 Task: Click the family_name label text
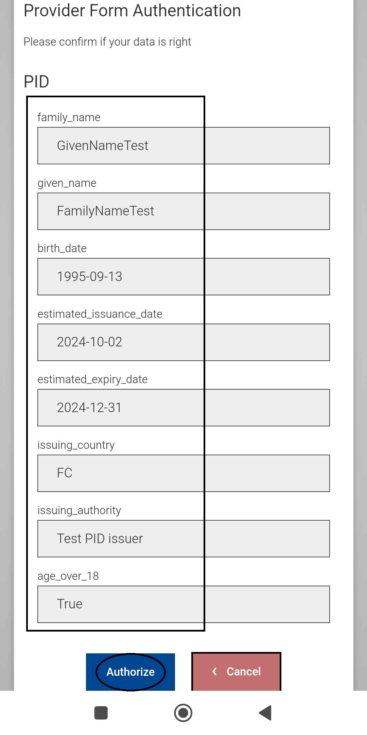tap(69, 117)
